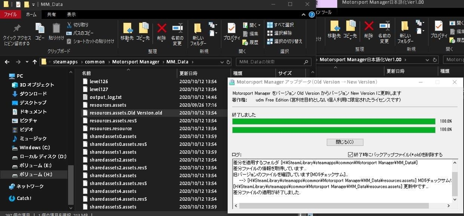Screen dimensions: 464x216
Task: Switch to View (表示) ribbon tab
Action: (x=71, y=14)
